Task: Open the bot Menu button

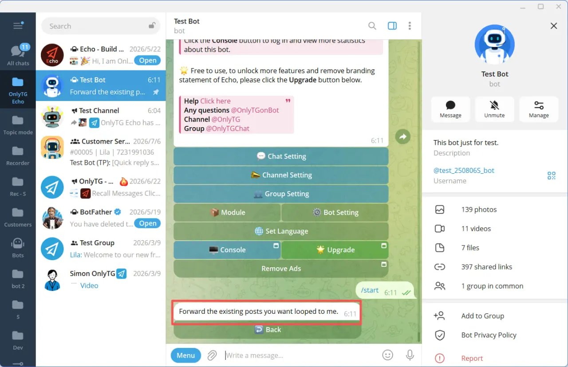Action: point(185,355)
